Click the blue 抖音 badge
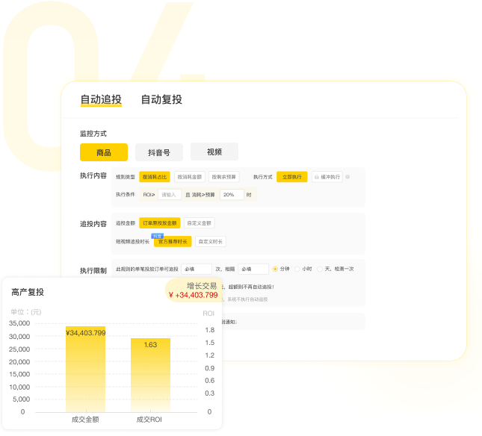 (x=158, y=236)
